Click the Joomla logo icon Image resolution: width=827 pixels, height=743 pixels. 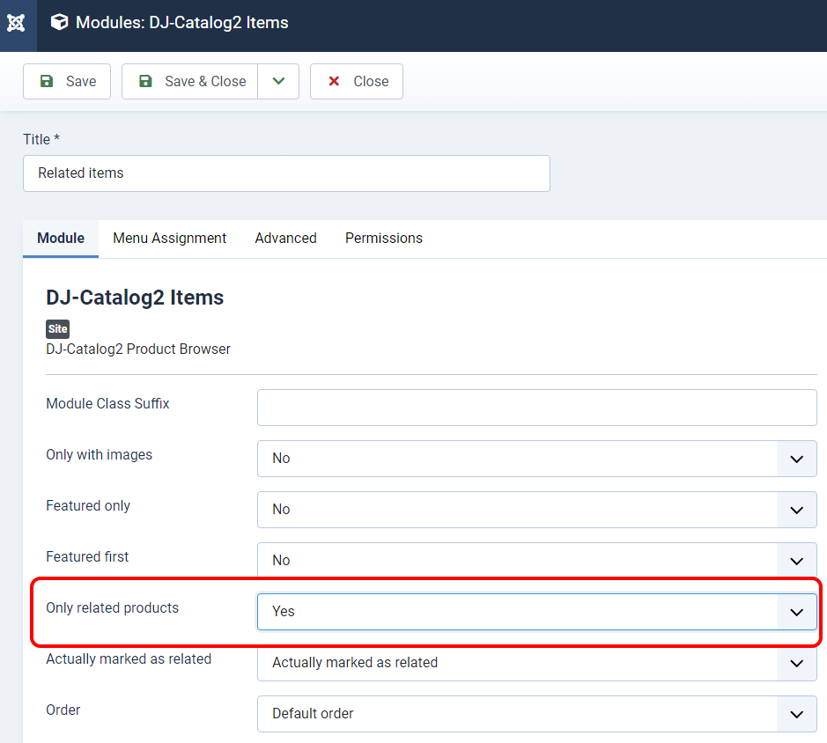(x=16, y=23)
